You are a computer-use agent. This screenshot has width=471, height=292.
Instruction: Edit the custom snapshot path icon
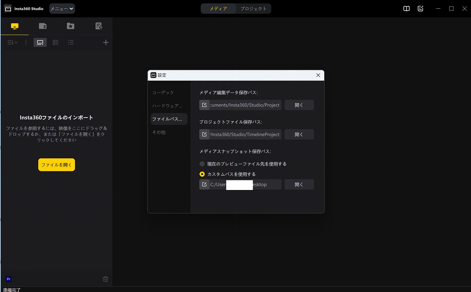point(204,184)
